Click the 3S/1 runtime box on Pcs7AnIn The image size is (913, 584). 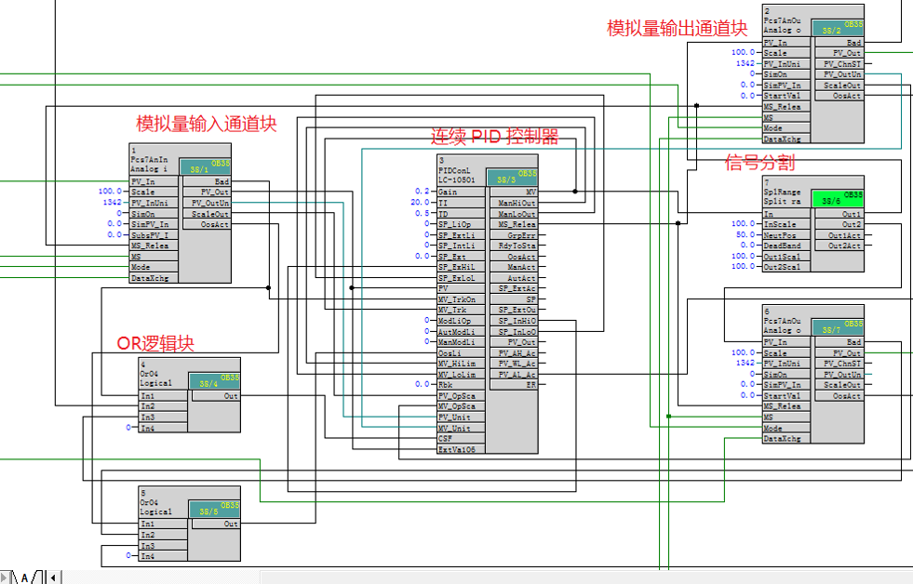[x=205, y=166]
